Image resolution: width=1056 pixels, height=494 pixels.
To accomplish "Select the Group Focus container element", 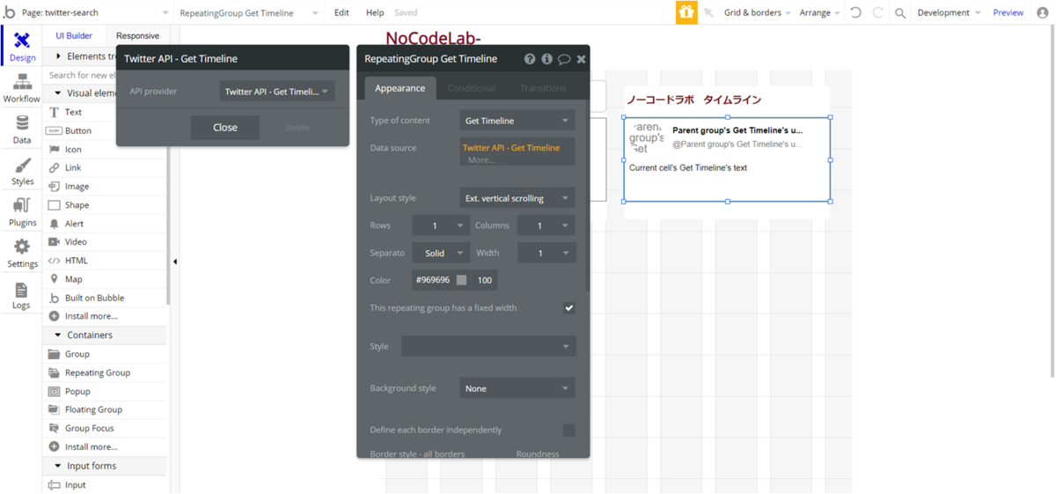I will coord(105,428).
